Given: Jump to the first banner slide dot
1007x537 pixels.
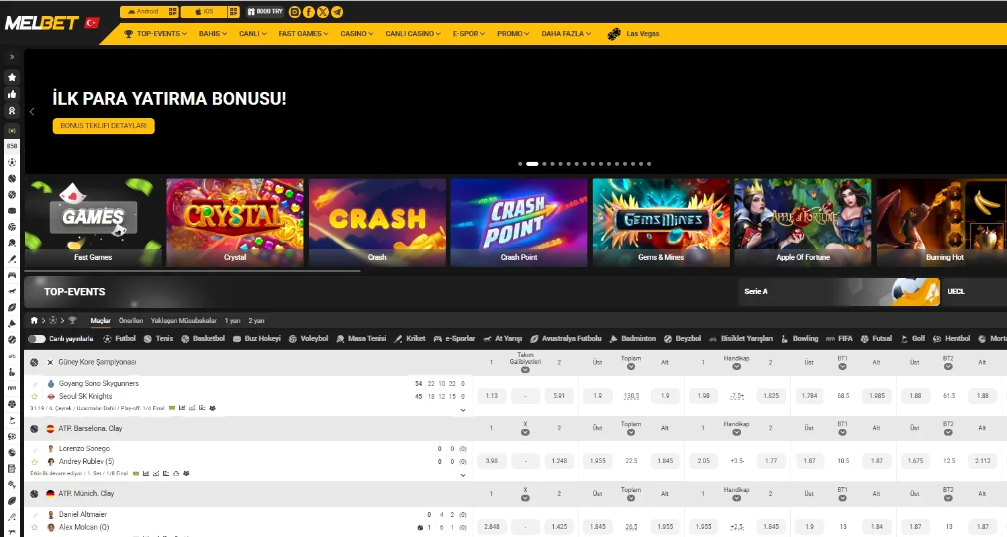Looking at the screenshot, I should pyautogui.click(x=520, y=164).
